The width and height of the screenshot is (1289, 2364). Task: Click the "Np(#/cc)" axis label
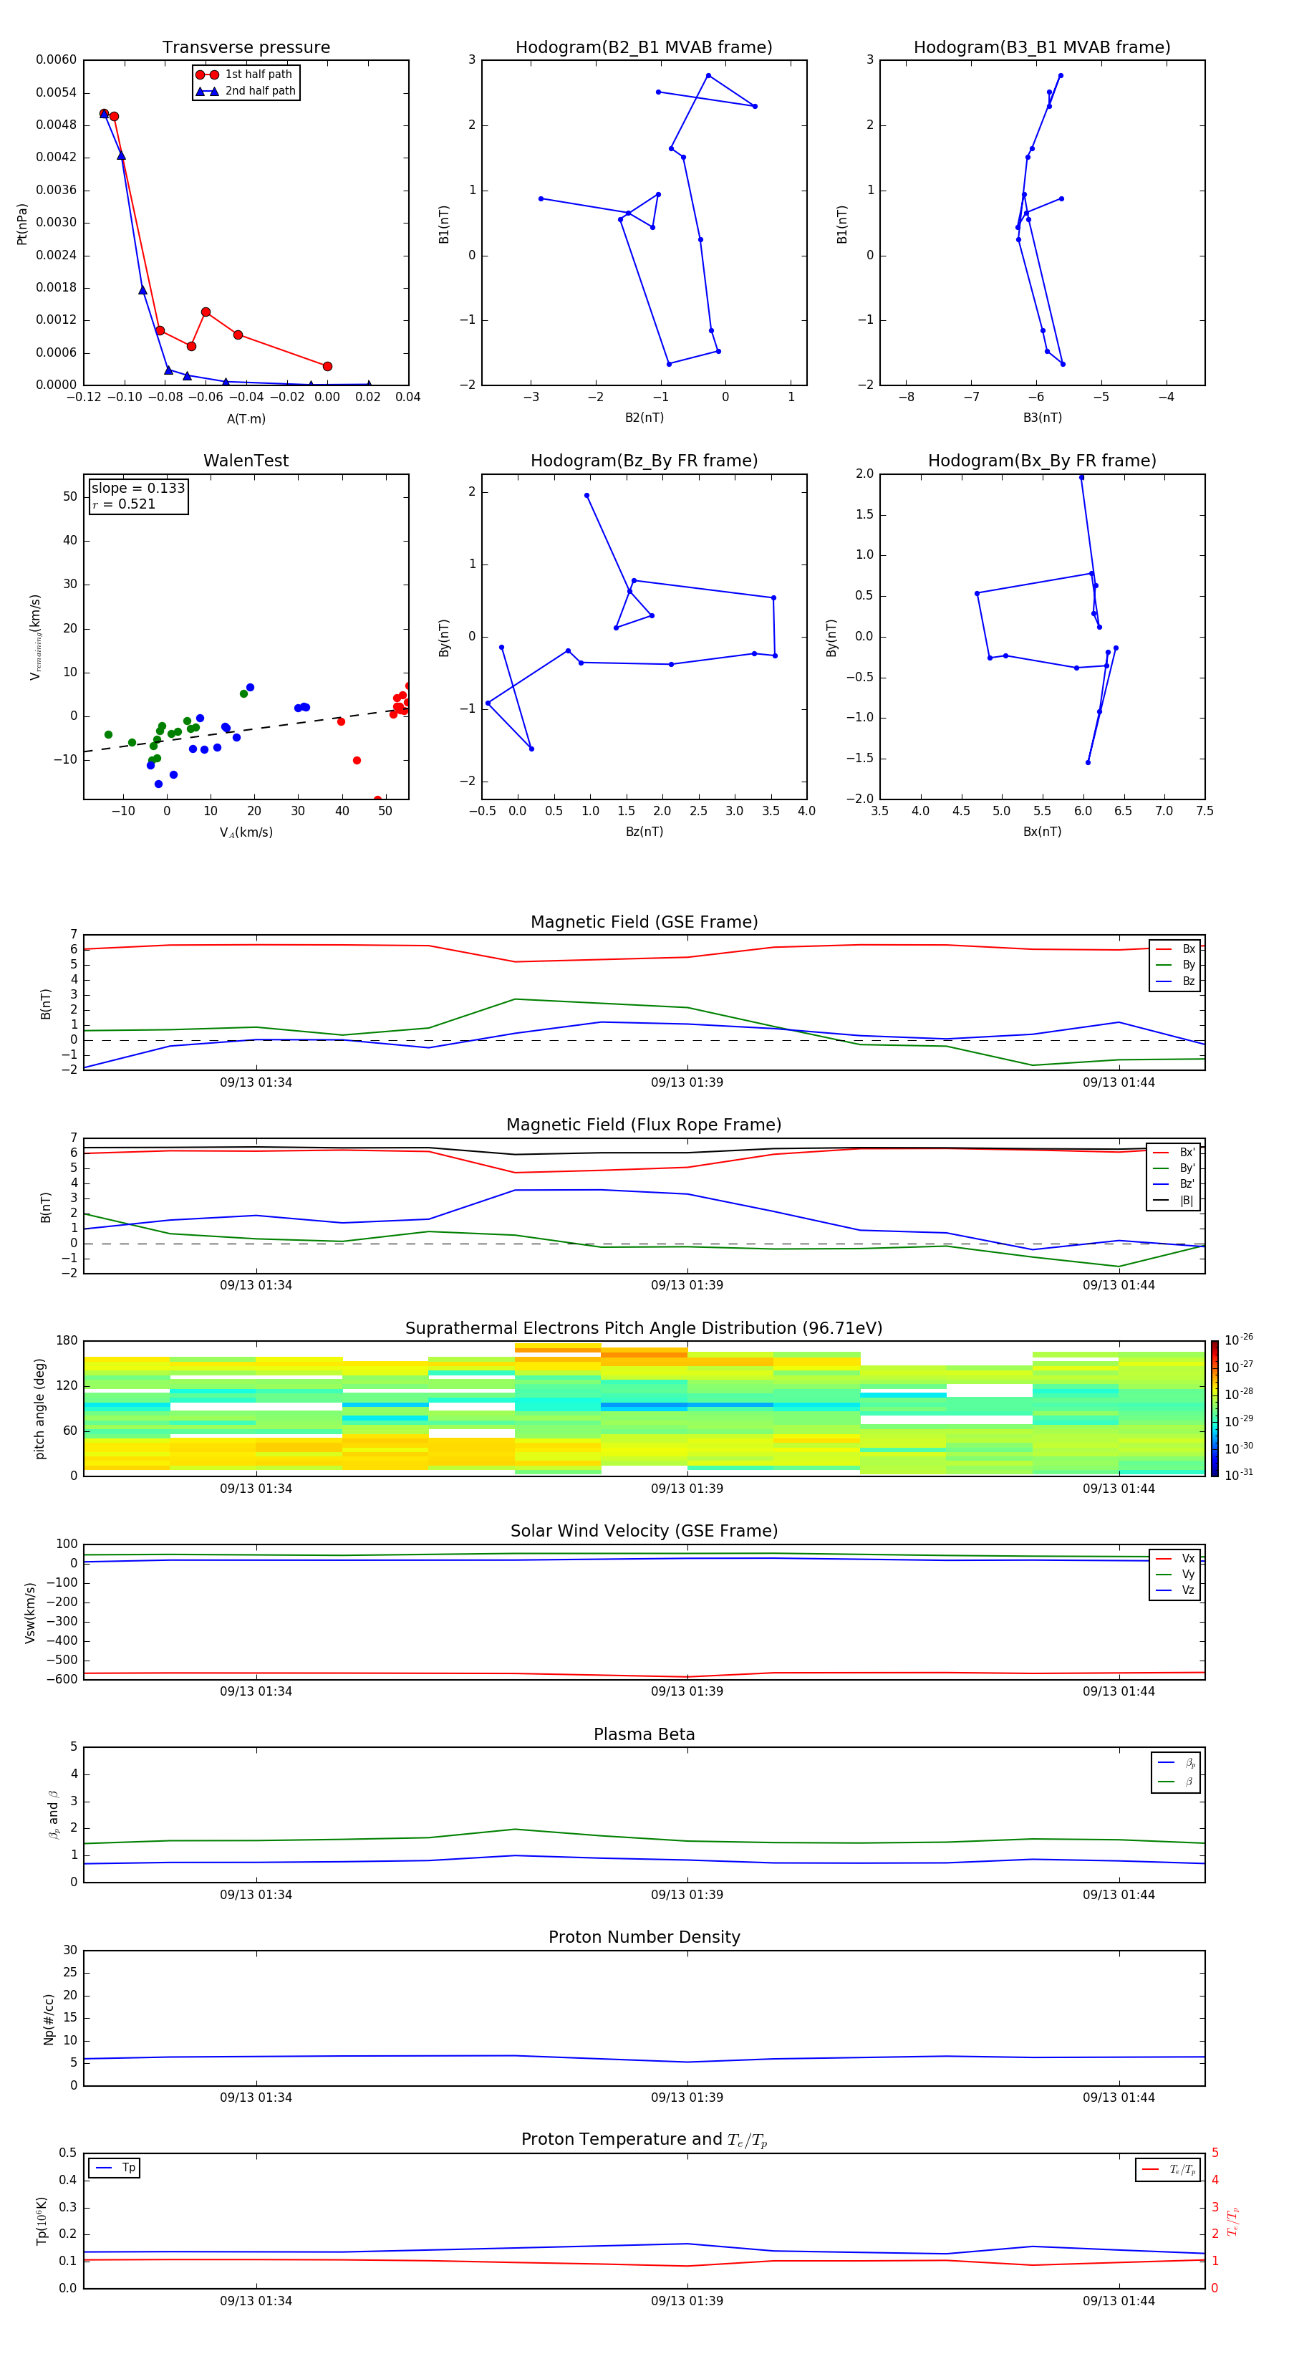(48, 2019)
